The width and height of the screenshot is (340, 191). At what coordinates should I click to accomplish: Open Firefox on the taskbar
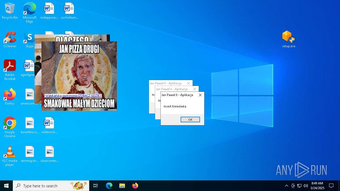pos(135,186)
